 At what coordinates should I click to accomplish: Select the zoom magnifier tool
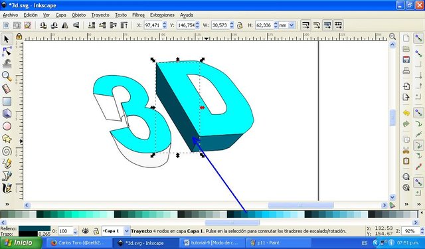pos(7,76)
